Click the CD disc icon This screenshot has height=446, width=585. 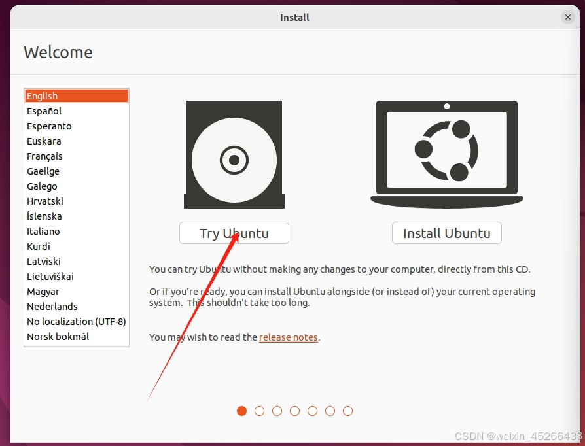(x=234, y=154)
